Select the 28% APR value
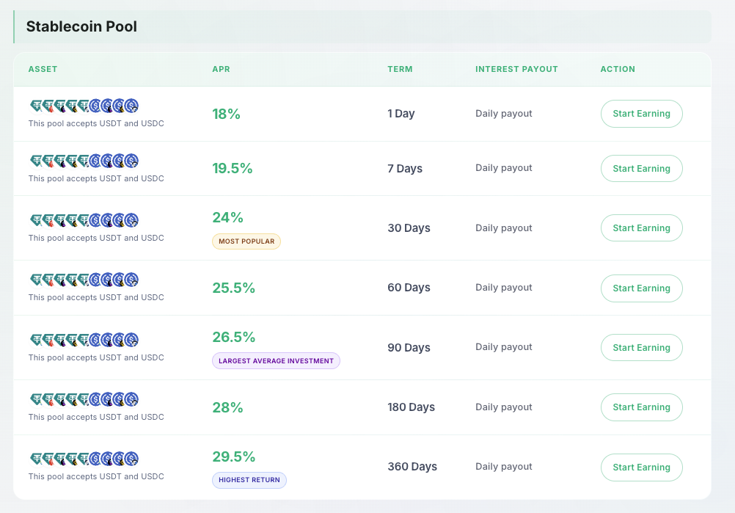 228,407
